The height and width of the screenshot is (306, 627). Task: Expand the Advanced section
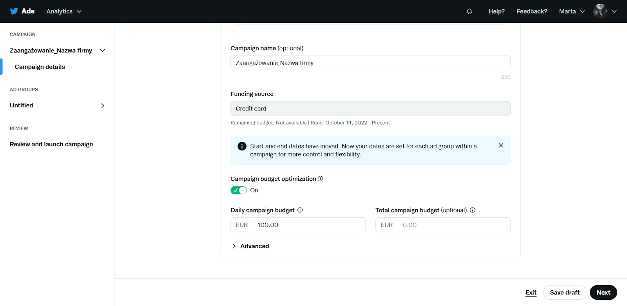pyautogui.click(x=250, y=246)
